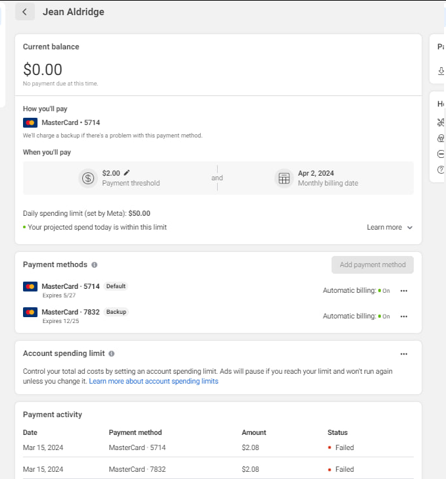Open Learn more about account spending limits link
The image size is (446, 479).
(x=153, y=381)
